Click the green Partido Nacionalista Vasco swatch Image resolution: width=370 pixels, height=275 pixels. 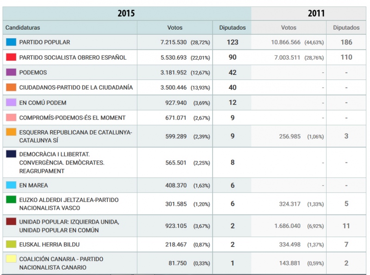pyautogui.click(x=11, y=199)
